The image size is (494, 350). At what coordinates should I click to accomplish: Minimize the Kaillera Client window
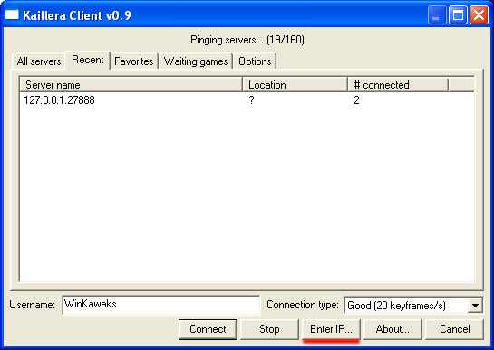click(x=437, y=14)
